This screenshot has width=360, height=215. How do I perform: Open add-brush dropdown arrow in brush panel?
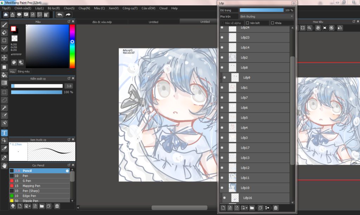pos(30,206)
